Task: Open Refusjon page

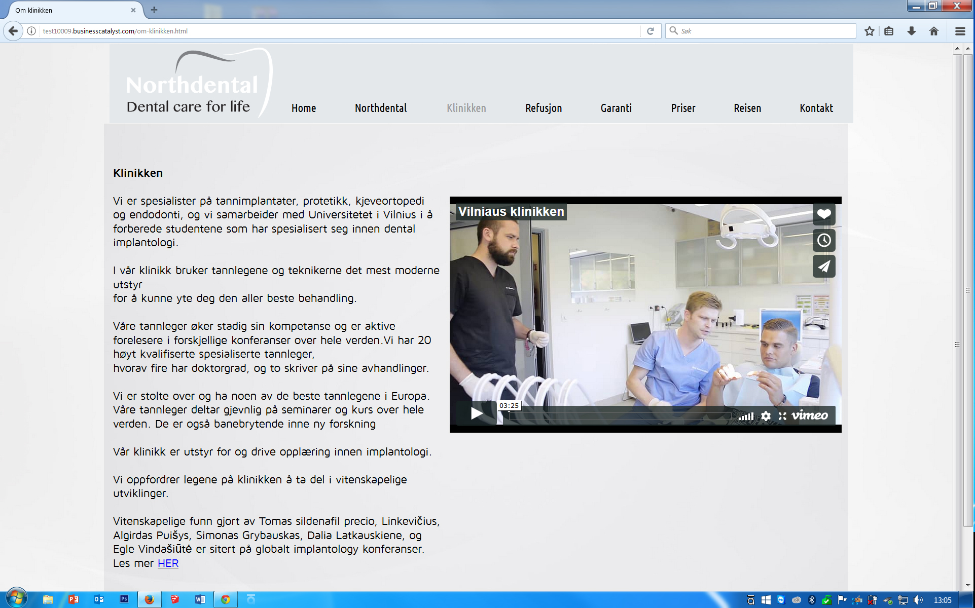Action: point(544,108)
